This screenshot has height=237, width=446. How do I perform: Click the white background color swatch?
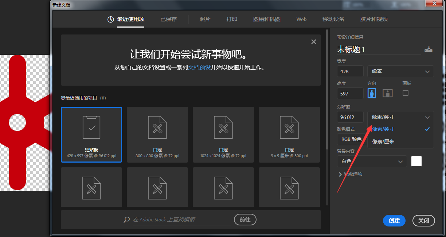[x=416, y=161]
